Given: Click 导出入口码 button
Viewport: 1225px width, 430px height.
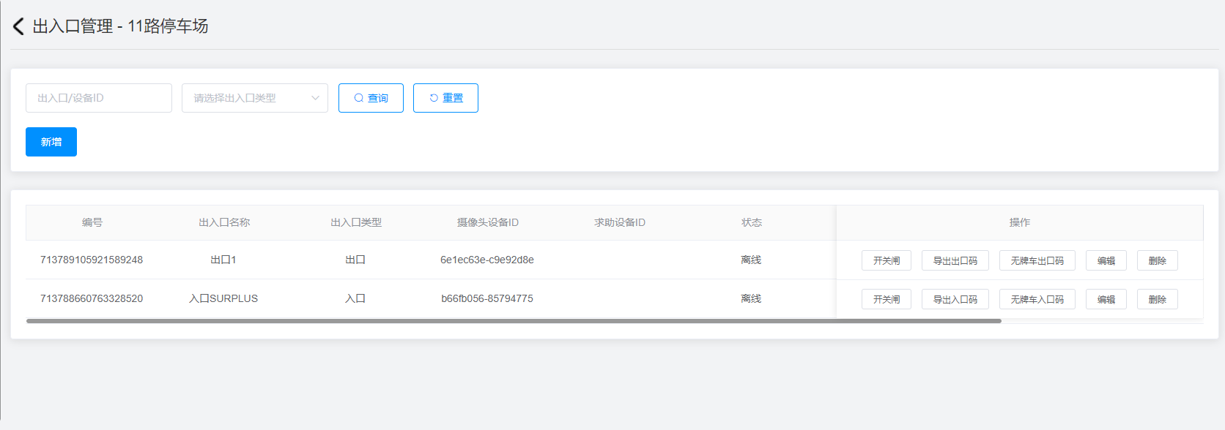Looking at the screenshot, I should coord(955,299).
